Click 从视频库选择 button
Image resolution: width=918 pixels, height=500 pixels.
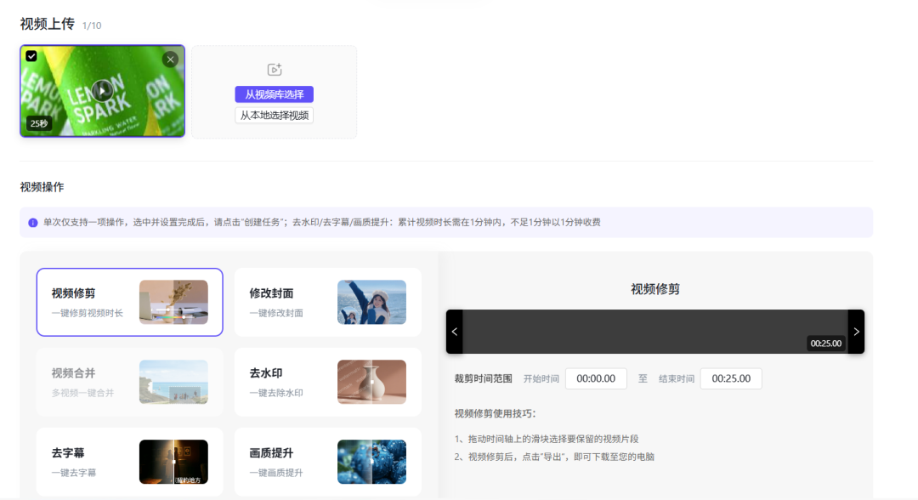tap(274, 94)
